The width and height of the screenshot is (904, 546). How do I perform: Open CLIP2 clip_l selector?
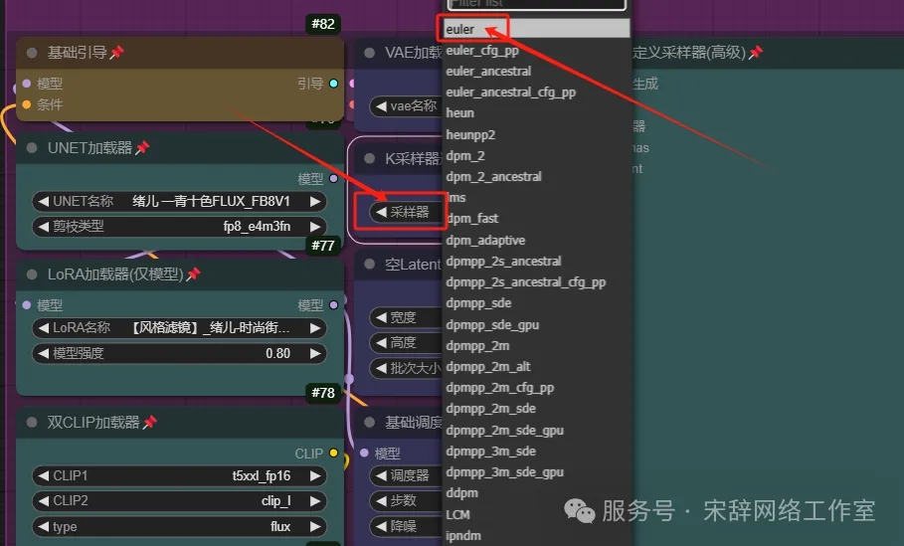(x=179, y=501)
